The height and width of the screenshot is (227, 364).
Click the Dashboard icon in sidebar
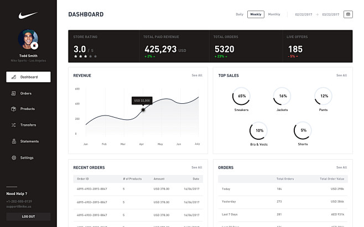(13, 77)
